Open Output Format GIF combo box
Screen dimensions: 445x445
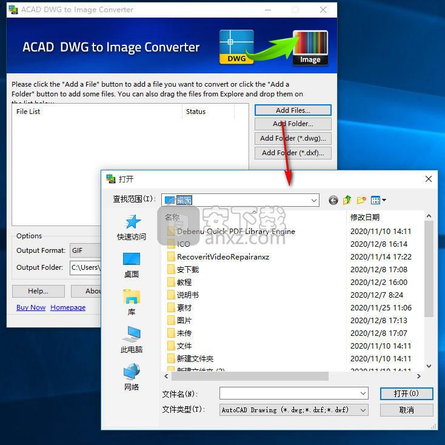[85, 250]
